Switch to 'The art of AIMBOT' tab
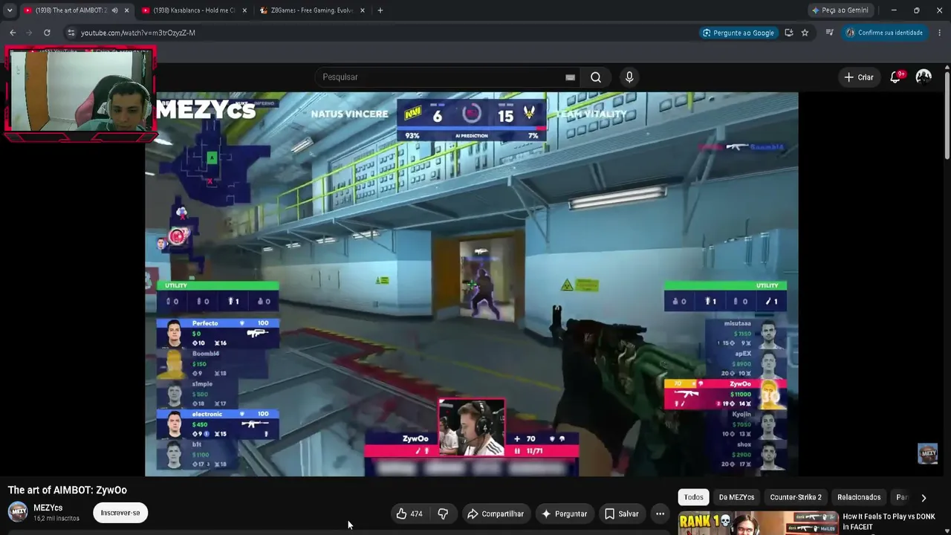 pyautogui.click(x=72, y=10)
